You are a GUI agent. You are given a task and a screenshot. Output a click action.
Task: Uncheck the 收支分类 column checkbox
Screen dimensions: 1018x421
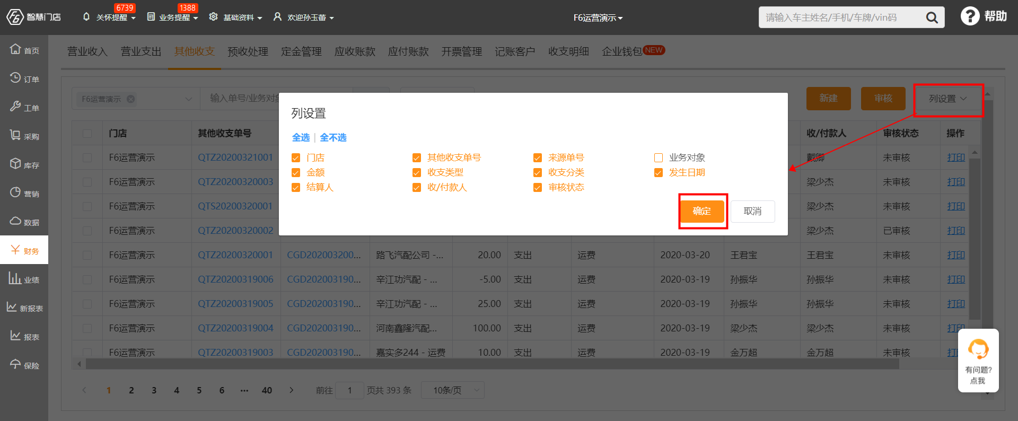[538, 173]
